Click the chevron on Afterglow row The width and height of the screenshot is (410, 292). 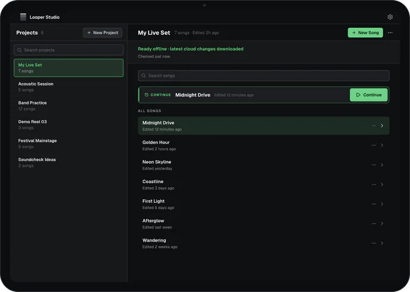point(382,224)
